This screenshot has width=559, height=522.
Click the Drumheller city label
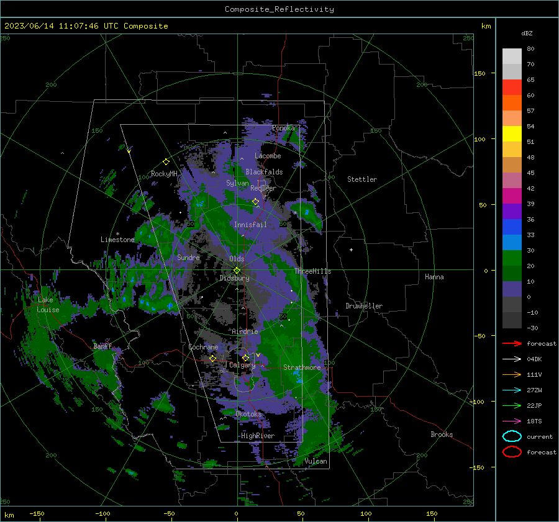(364, 306)
